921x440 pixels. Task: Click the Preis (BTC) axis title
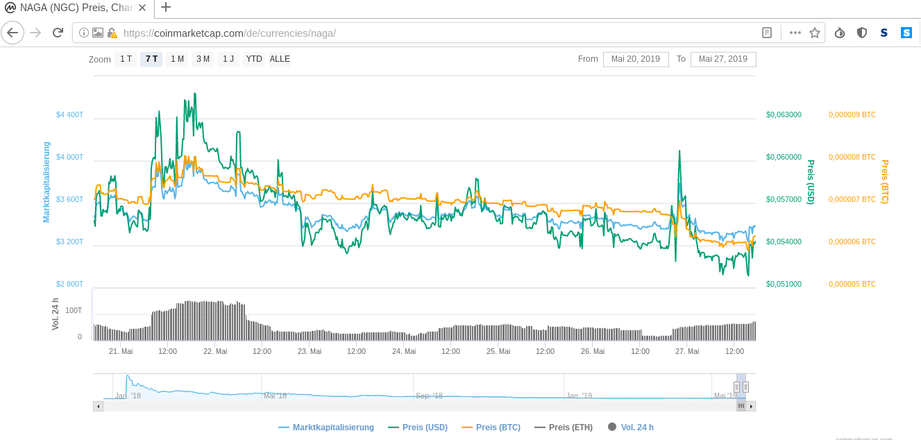point(884,182)
